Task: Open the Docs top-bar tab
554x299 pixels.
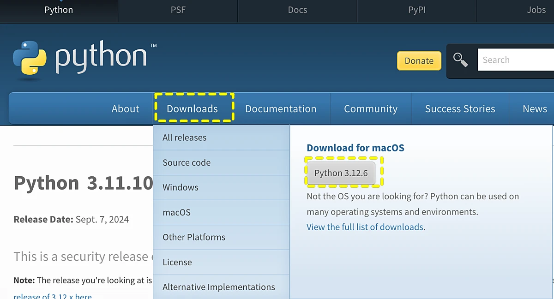Action: (297, 10)
